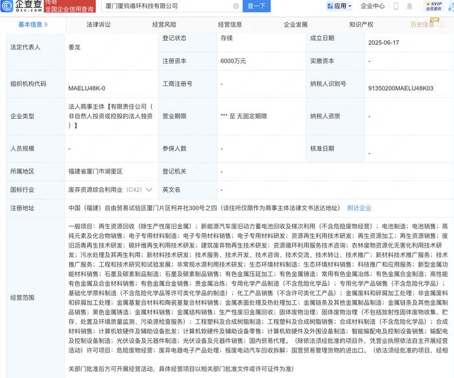Switch to 知识产权 tab
The height and width of the screenshot is (378, 454).
[x=361, y=25]
